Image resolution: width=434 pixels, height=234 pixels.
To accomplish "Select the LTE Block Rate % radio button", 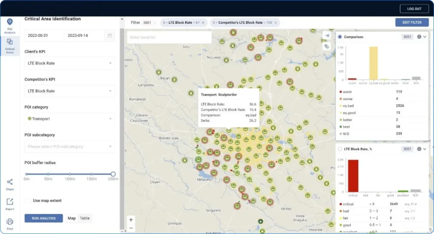I will 340,149.
